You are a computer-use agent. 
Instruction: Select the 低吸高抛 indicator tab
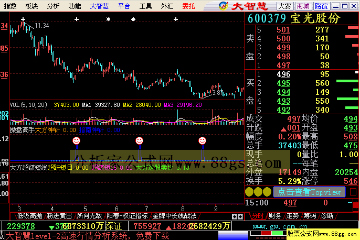[x=29, y=216]
